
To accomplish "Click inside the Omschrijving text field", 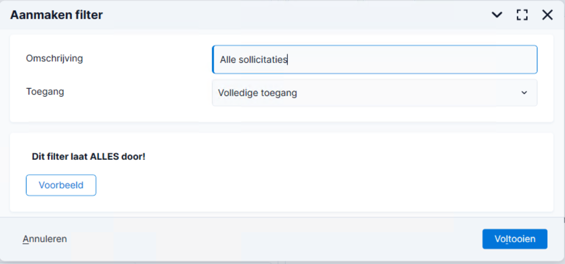I will pos(375,59).
